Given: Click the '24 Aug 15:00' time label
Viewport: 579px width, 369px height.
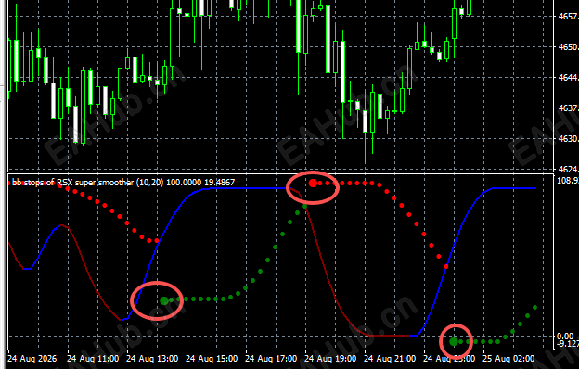Looking at the screenshot, I should [x=212, y=359].
